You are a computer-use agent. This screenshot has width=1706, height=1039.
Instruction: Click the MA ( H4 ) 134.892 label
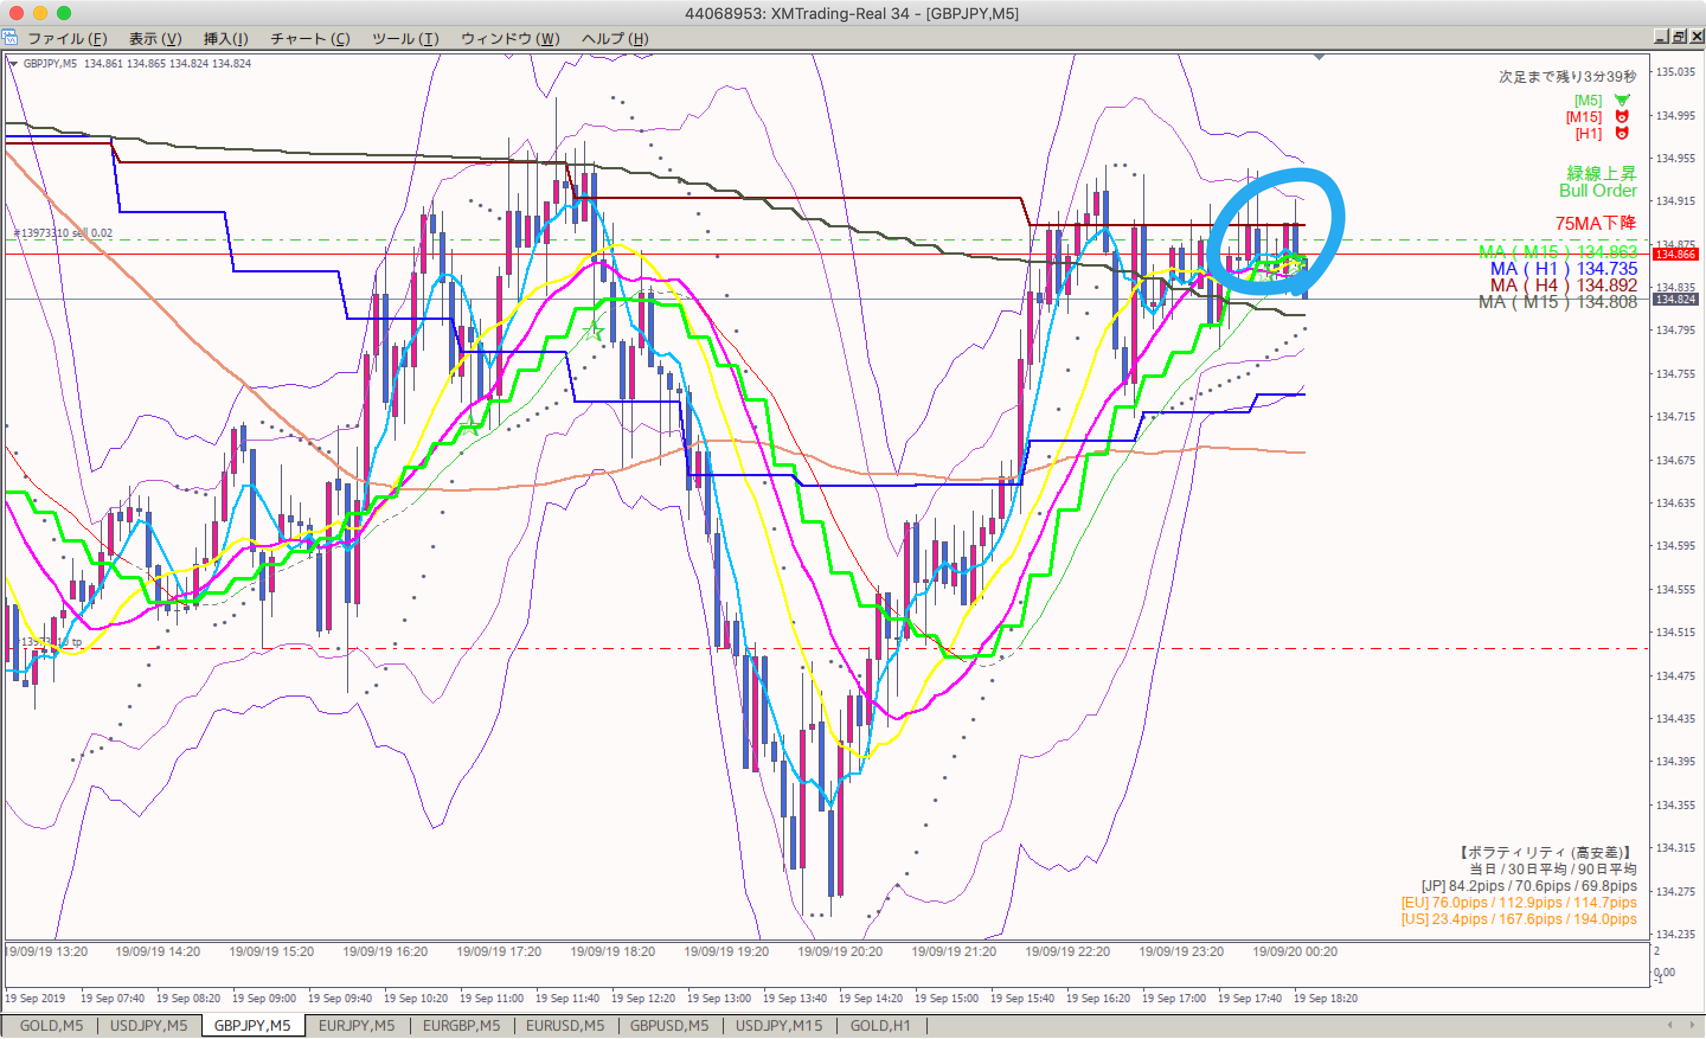(x=1563, y=285)
